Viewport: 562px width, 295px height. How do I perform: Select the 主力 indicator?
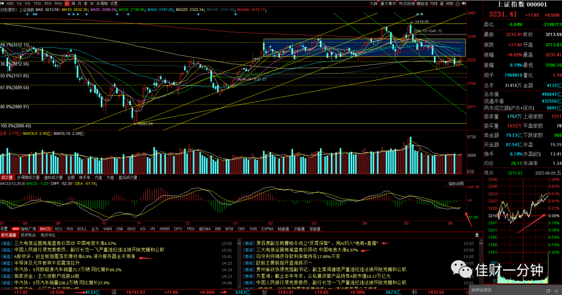coord(95,229)
